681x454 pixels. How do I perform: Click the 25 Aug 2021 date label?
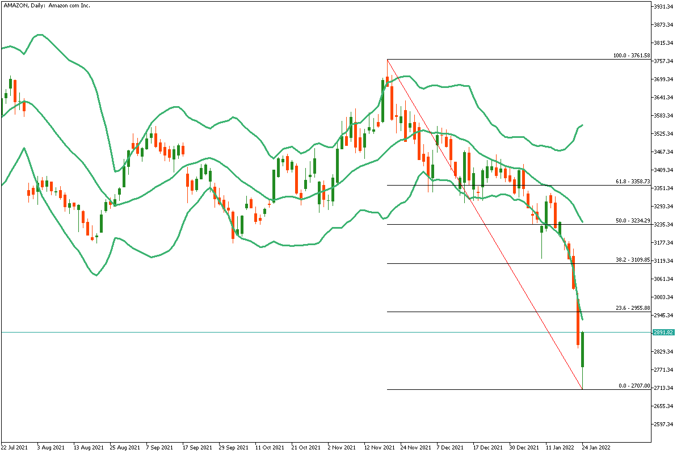coord(124,447)
